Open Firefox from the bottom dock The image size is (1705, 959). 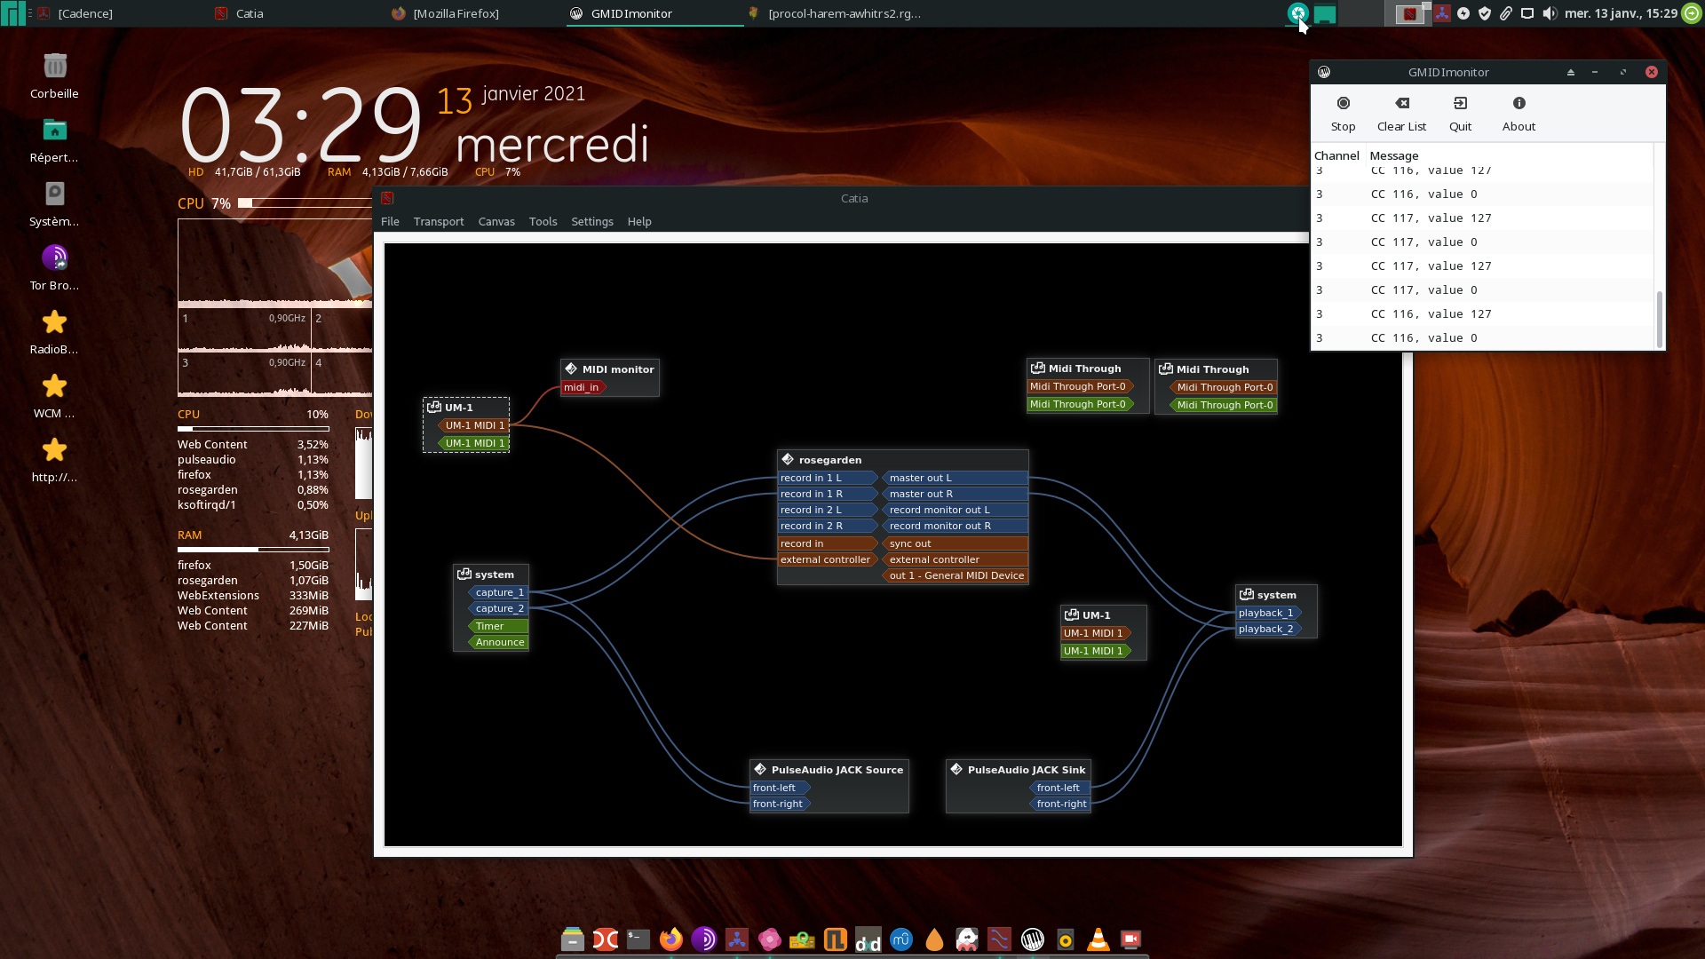point(671,939)
